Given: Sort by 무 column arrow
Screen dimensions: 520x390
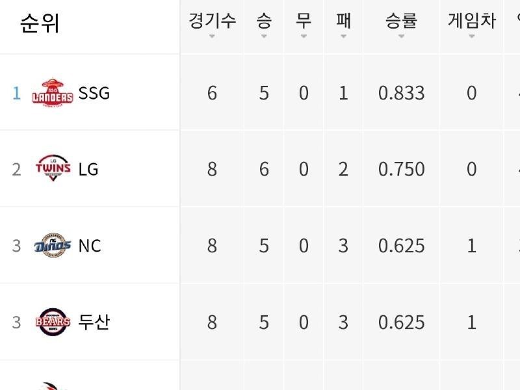Looking at the screenshot, I should click(x=304, y=37).
